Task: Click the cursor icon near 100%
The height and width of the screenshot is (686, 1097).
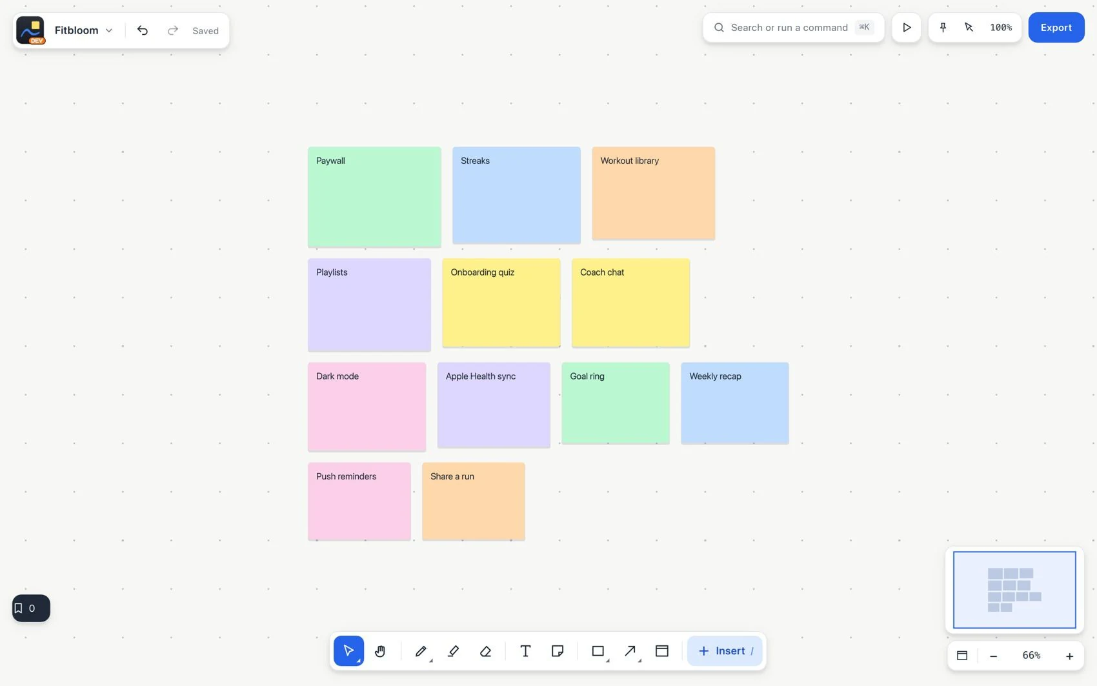Action: tap(969, 28)
